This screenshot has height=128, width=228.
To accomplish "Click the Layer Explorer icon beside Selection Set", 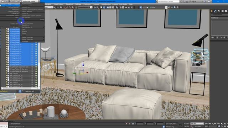I will point(20,91).
